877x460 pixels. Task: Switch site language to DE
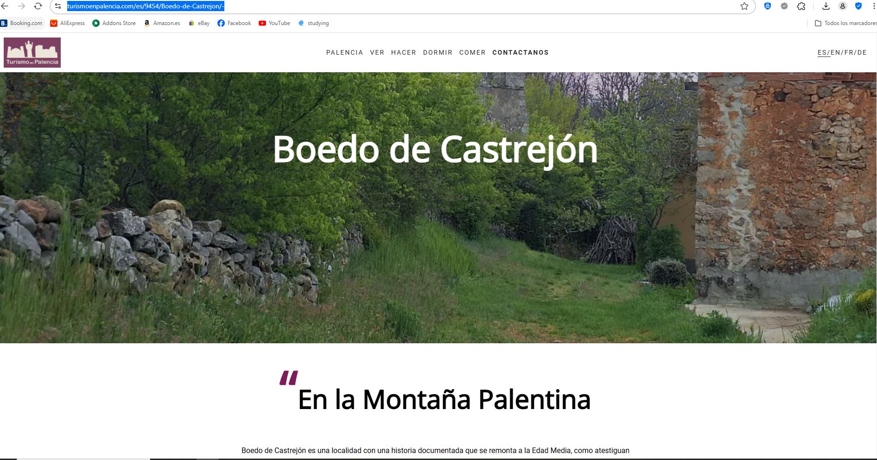[x=862, y=53]
